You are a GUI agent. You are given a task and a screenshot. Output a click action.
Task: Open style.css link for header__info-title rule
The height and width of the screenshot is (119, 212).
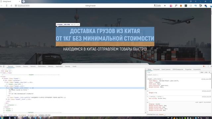206,79
